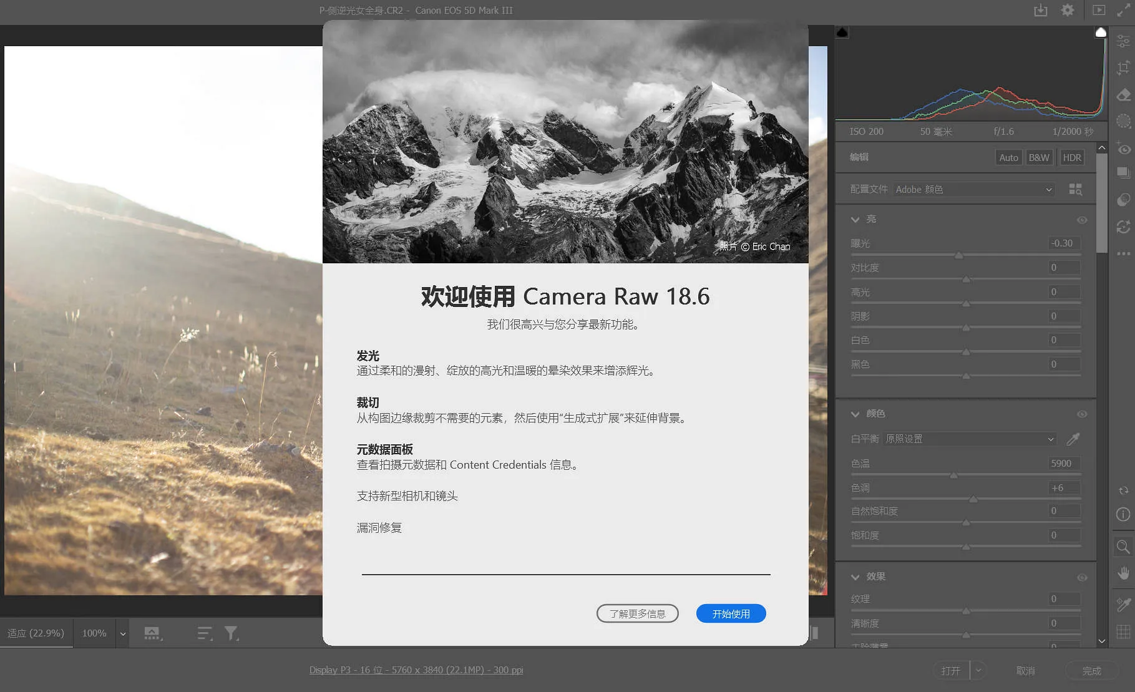
Task: Toggle visibility eye for 颜色 panel
Action: [1082, 414]
